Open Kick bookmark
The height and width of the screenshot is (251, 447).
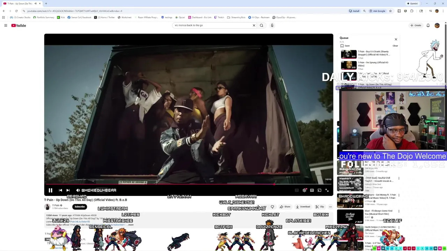pos(61,17)
